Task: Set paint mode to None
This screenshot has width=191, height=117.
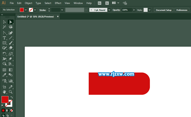Action: tap(11, 110)
